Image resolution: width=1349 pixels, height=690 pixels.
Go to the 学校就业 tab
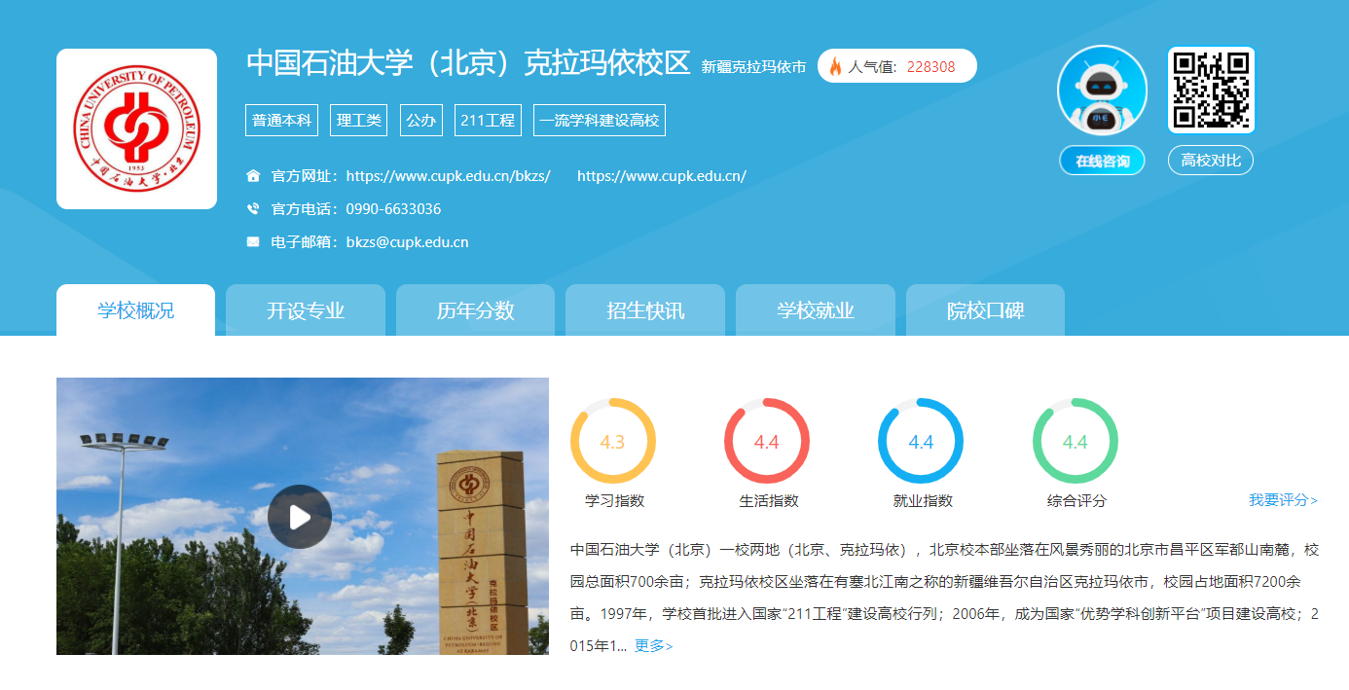[815, 311]
